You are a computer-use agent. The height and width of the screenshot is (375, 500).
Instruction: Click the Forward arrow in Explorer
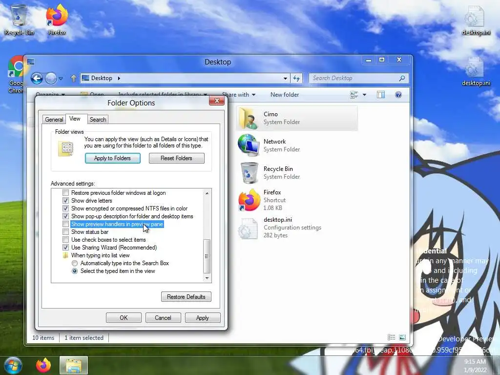pos(51,78)
